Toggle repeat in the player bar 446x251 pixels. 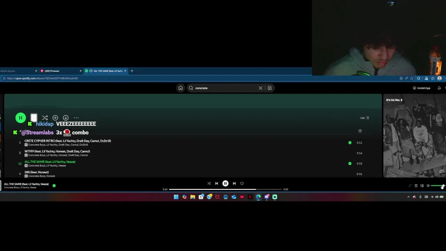242,183
